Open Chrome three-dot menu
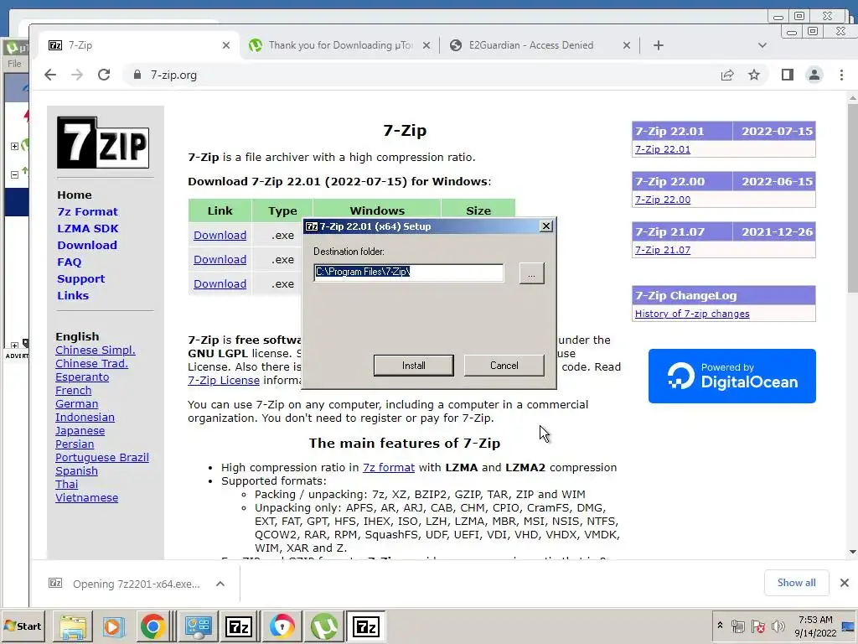 click(x=841, y=75)
